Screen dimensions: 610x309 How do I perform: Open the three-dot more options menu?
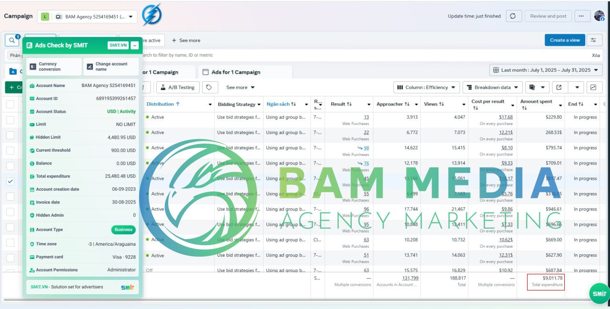pyautogui.click(x=581, y=16)
